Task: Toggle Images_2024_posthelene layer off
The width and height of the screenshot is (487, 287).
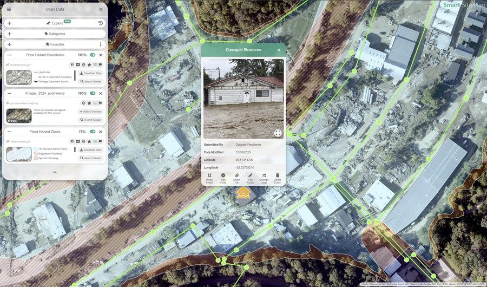Action: coord(93,93)
